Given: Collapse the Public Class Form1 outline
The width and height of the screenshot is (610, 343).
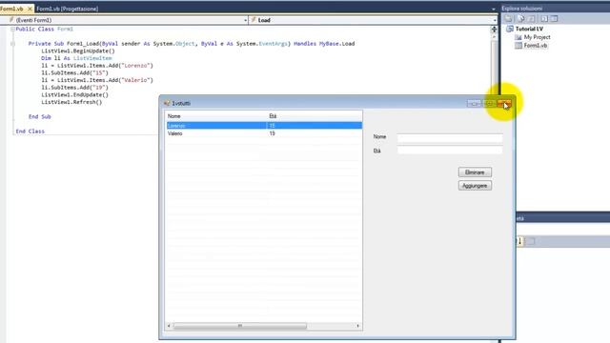Looking at the screenshot, I should pos(12,30).
